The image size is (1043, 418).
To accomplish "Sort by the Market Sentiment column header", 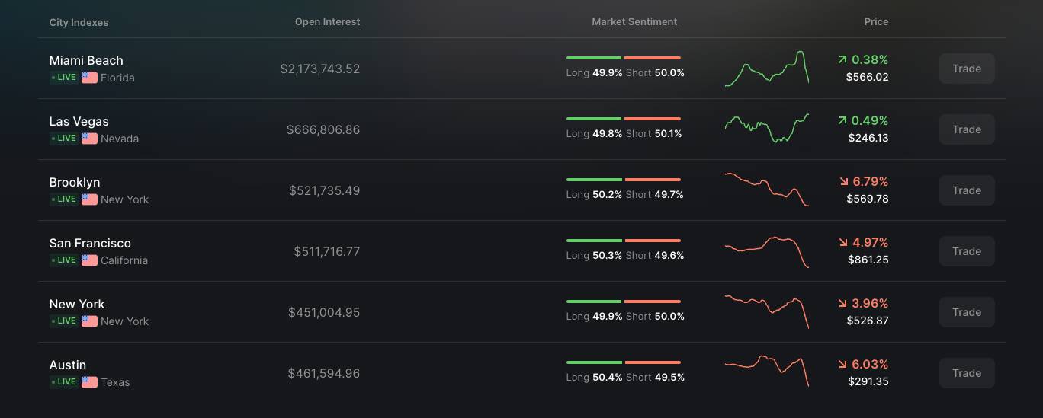I will 634,22.
